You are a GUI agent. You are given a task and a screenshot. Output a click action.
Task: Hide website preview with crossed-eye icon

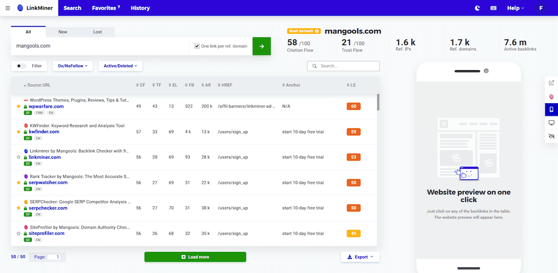(551, 136)
